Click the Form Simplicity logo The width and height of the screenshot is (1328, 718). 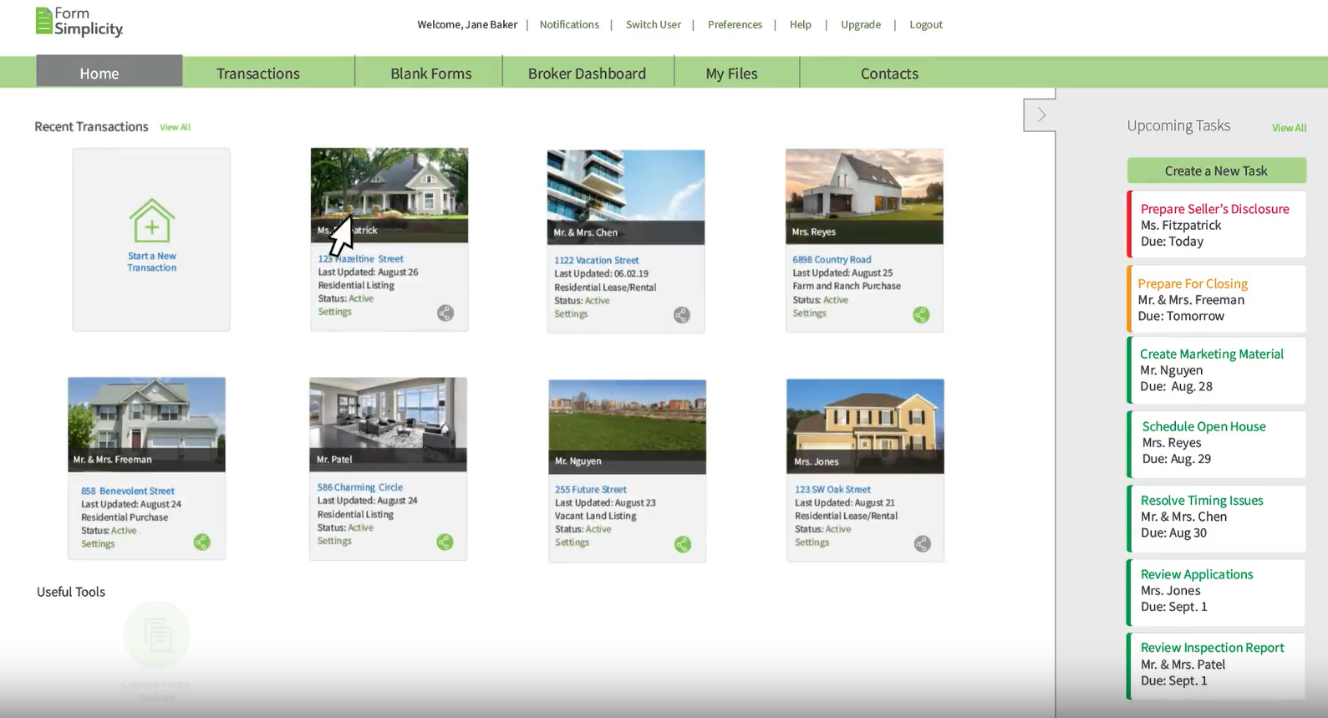[79, 23]
